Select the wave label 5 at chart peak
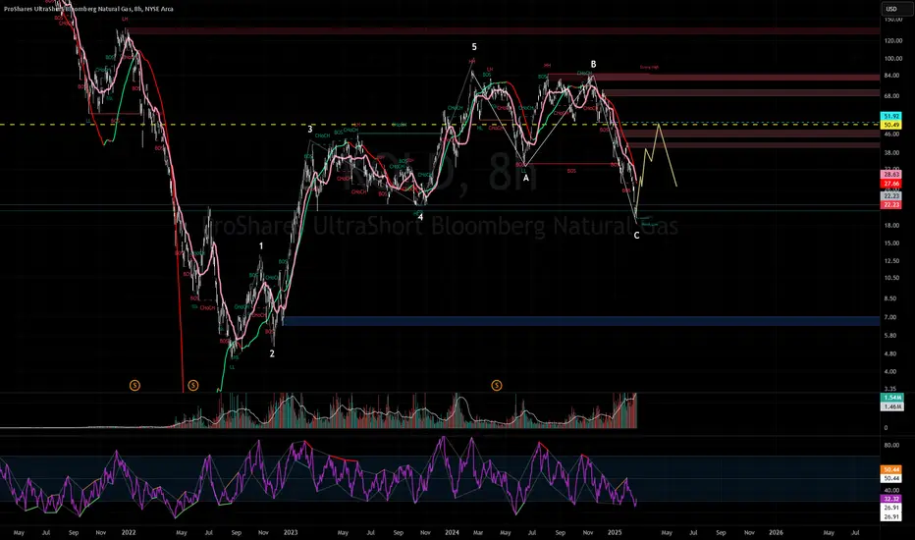The width and height of the screenshot is (915, 540). [x=474, y=47]
